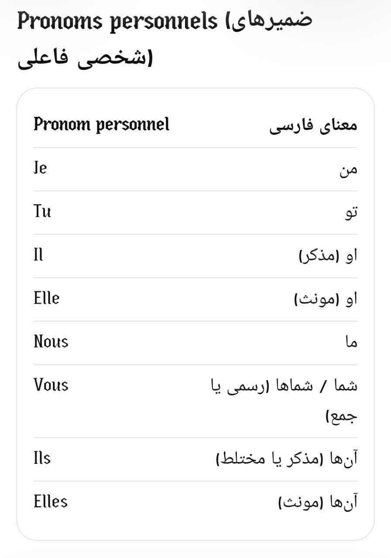This screenshot has width=391, height=558.
Task: Select the 'Tu' pronoun cell
Action: click(42, 211)
